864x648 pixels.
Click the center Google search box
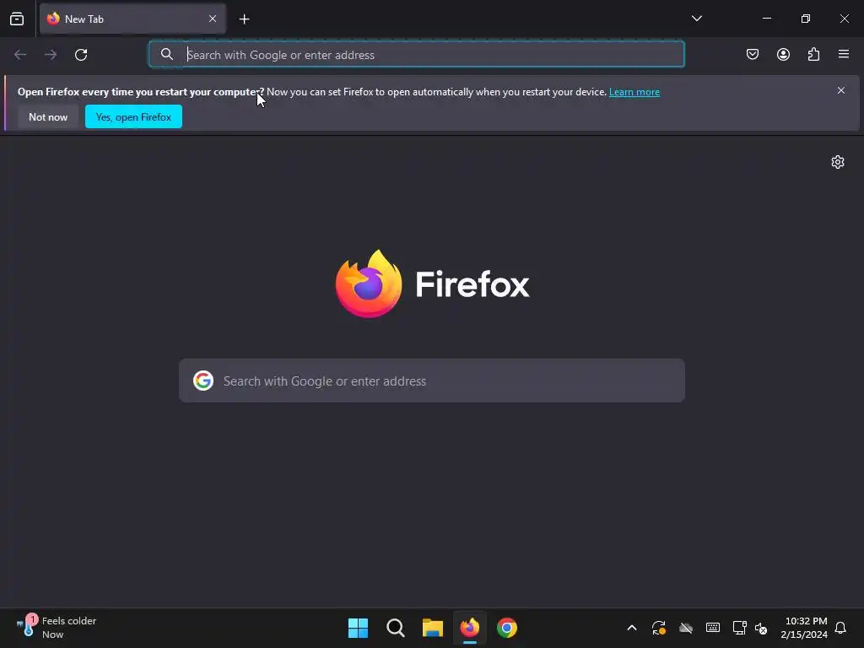pyautogui.click(x=432, y=381)
